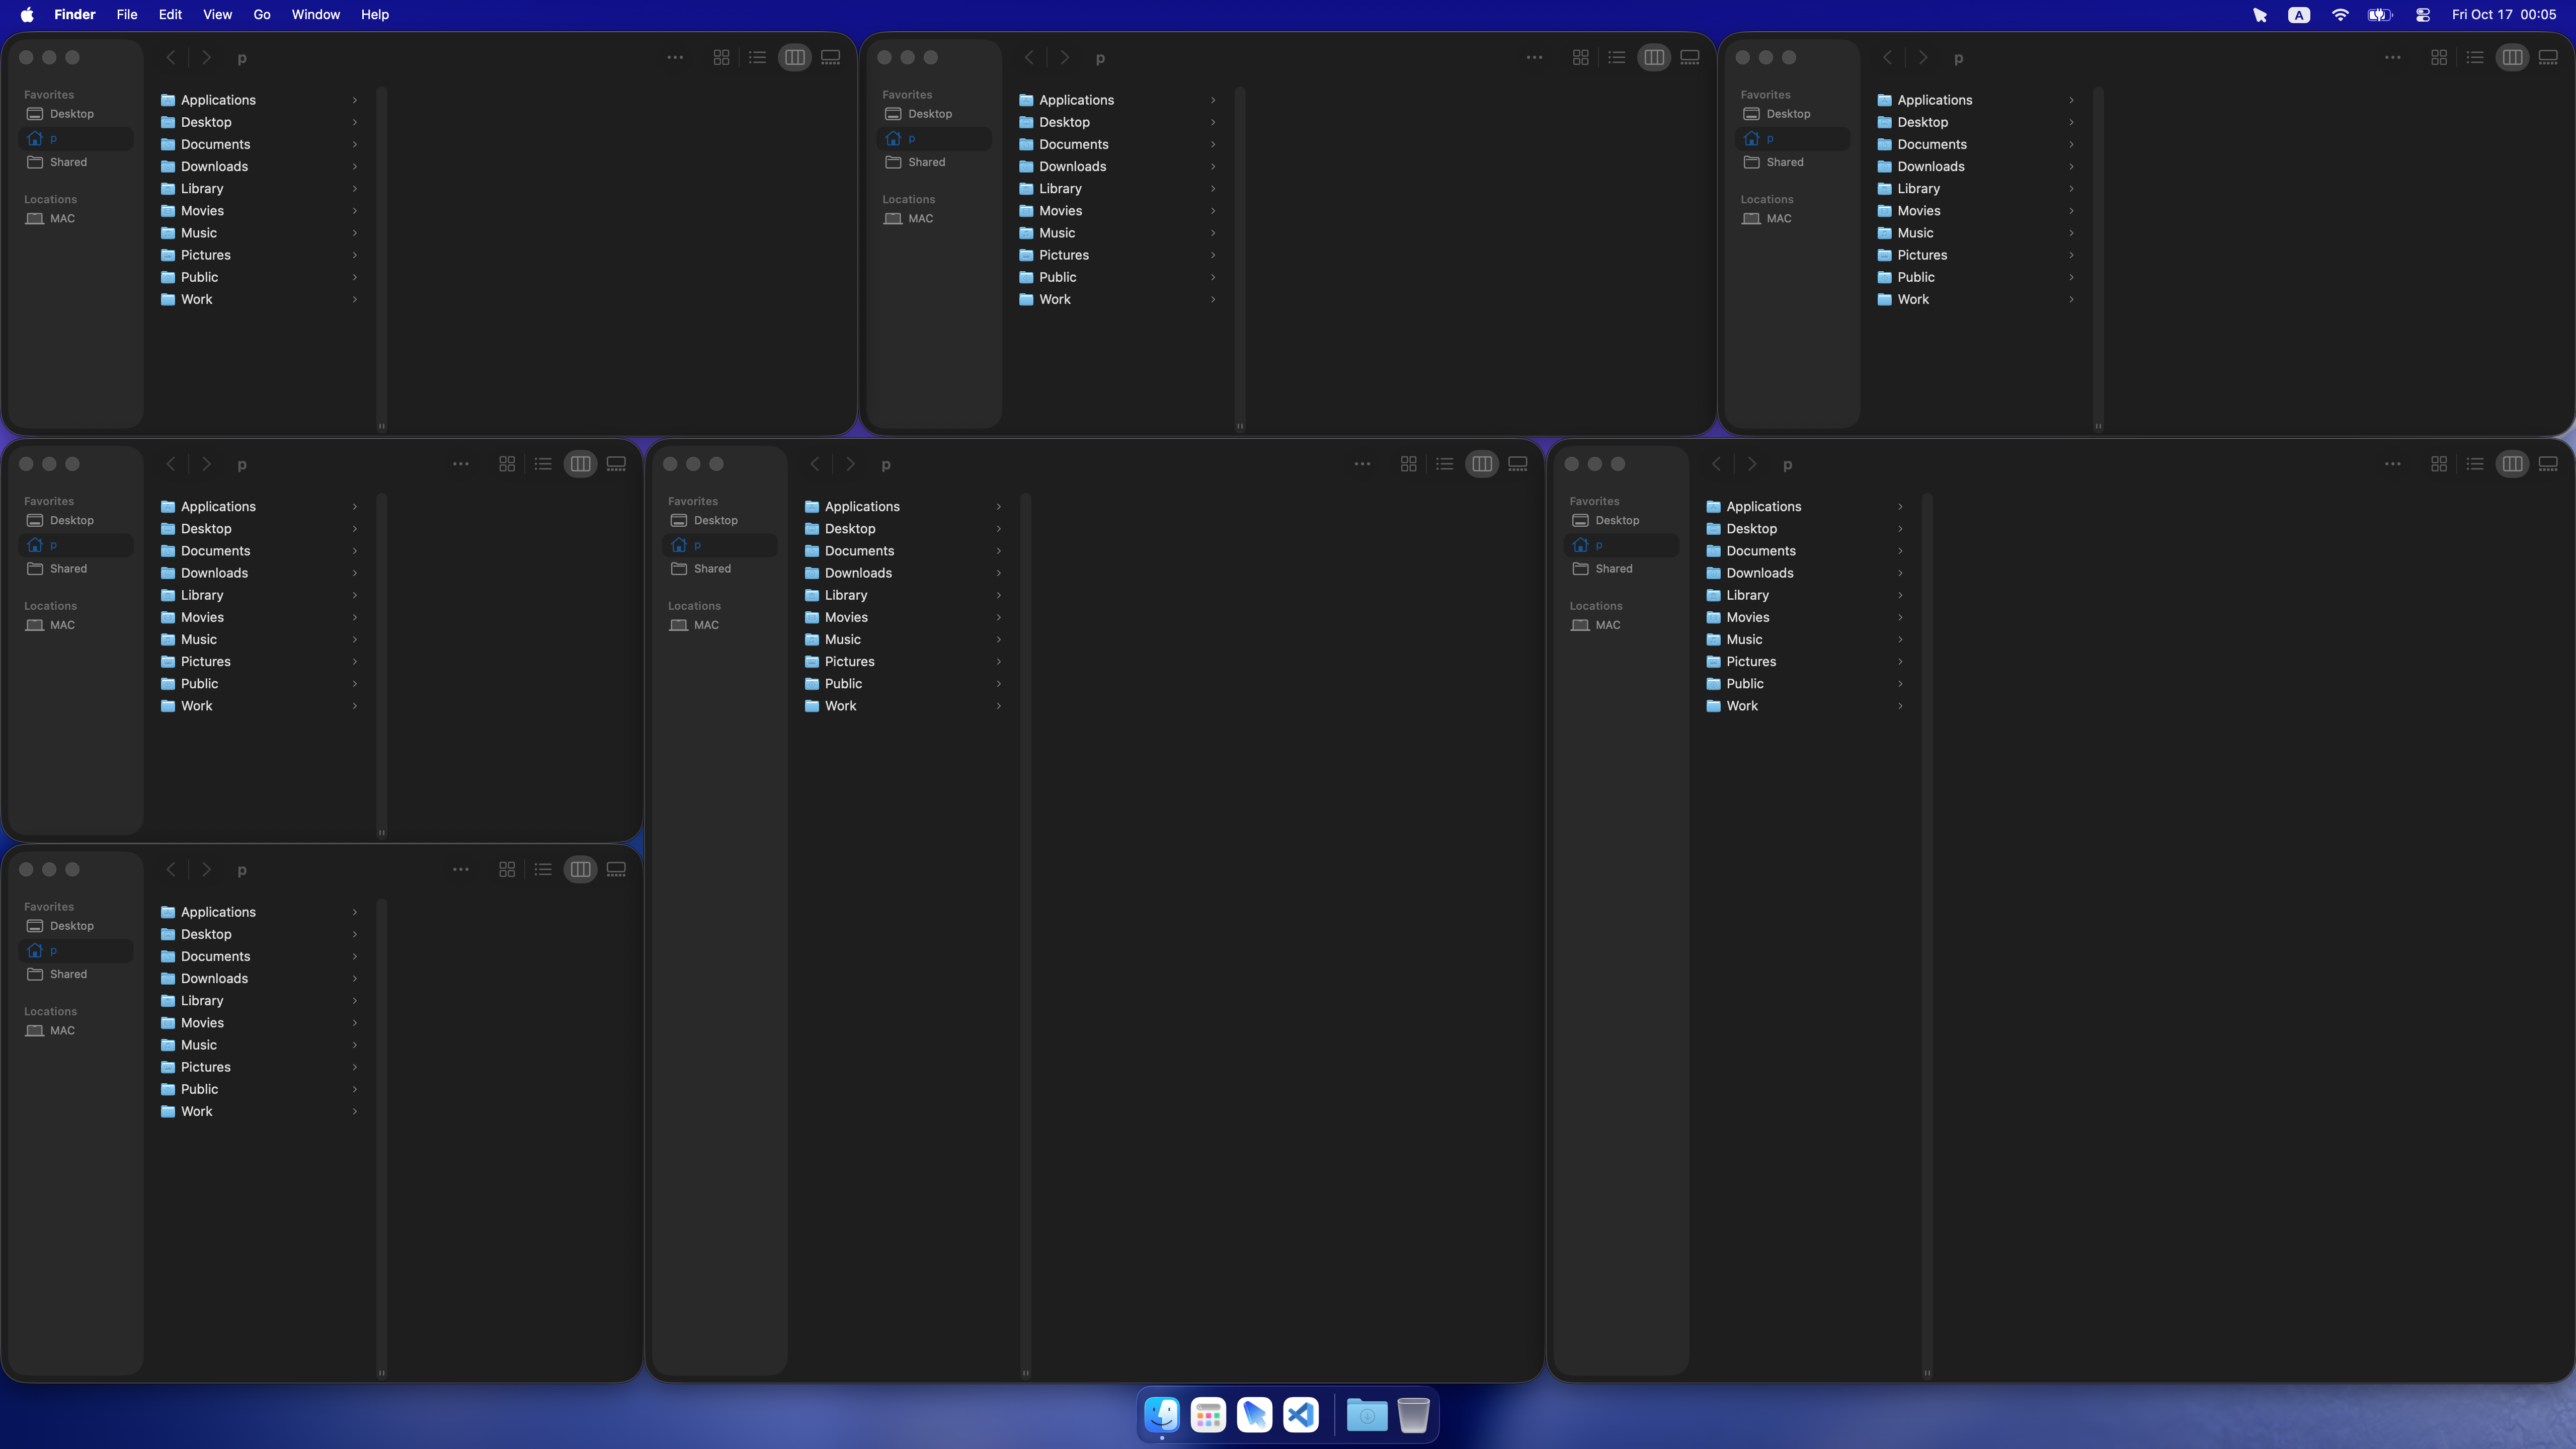2576x1449 pixels.
Task: Open the Trash in the Dock
Action: click(x=1413, y=1415)
